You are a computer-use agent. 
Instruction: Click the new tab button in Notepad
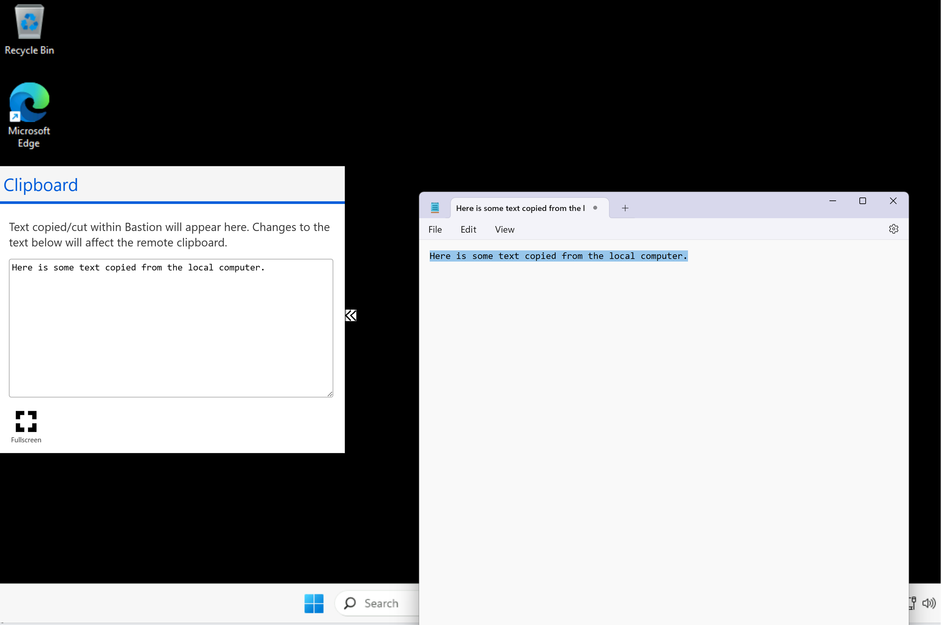[625, 208]
